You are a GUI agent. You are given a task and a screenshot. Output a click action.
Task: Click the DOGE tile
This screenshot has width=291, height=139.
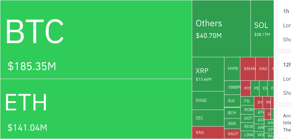[208, 100]
